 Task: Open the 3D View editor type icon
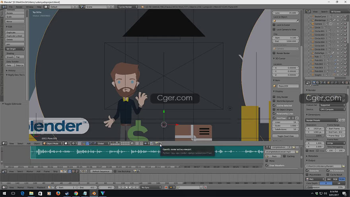tap(4, 143)
